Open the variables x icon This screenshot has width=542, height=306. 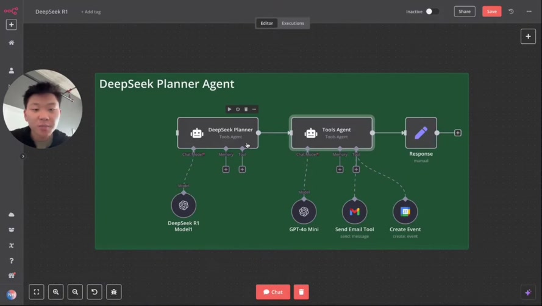click(x=12, y=245)
